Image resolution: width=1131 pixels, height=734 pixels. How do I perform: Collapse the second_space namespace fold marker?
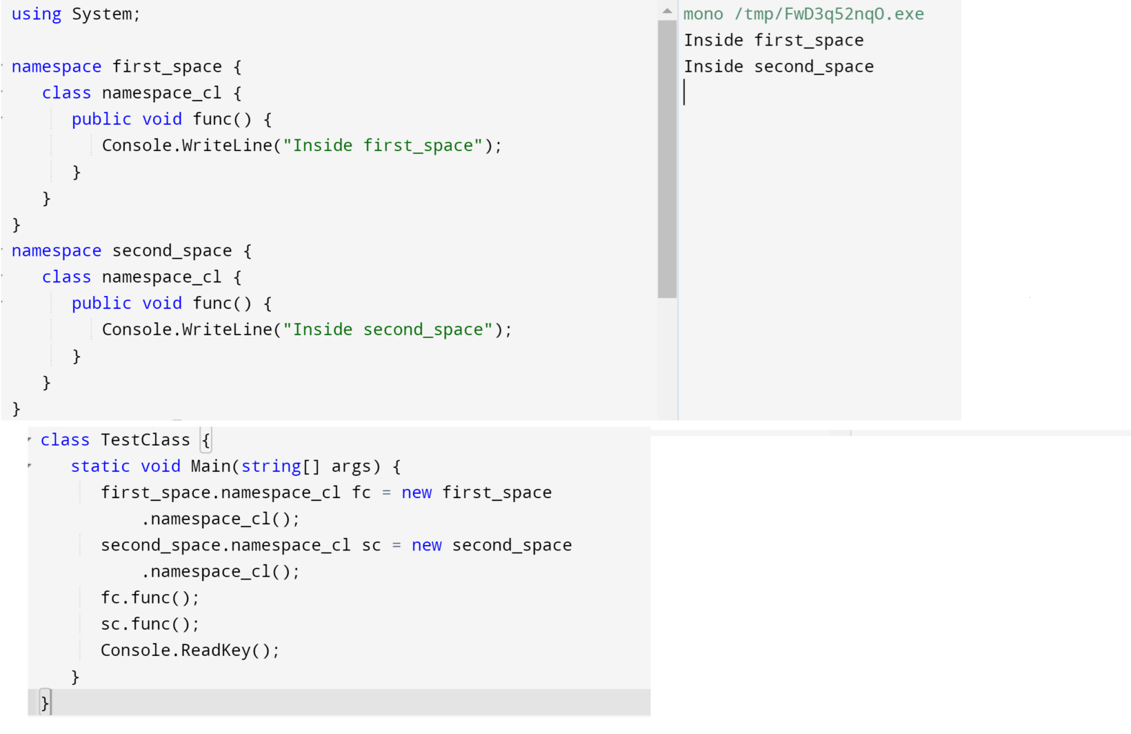pyautogui.click(x=3, y=250)
